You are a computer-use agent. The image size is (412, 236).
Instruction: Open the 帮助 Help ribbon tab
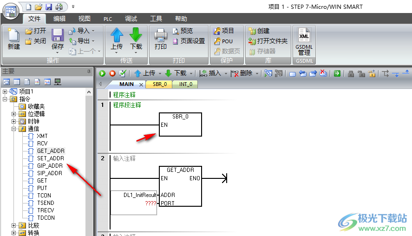pos(181,19)
